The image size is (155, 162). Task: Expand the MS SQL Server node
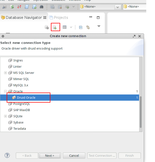pyautogui.click(x=5, y=73)
